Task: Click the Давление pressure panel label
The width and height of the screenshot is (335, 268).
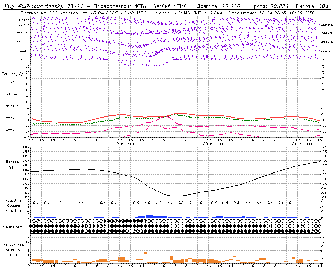Action: pos(14,162)
